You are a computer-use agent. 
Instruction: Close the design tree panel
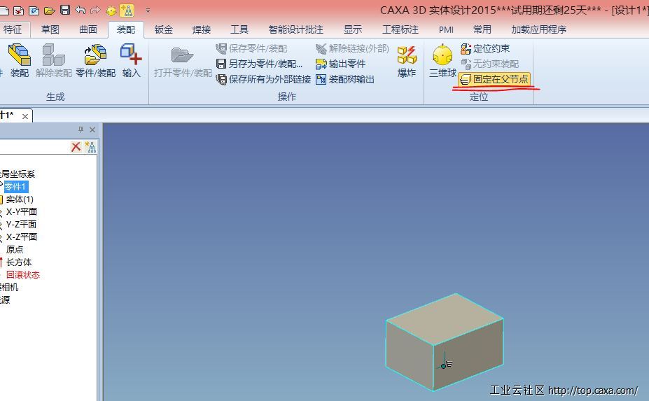tap(92, 129)
